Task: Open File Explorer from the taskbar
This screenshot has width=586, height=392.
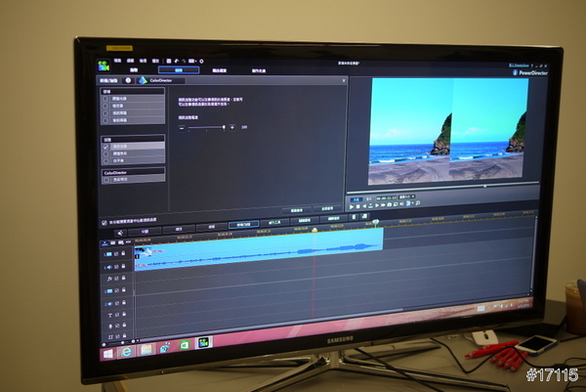Action: point(146,350)
